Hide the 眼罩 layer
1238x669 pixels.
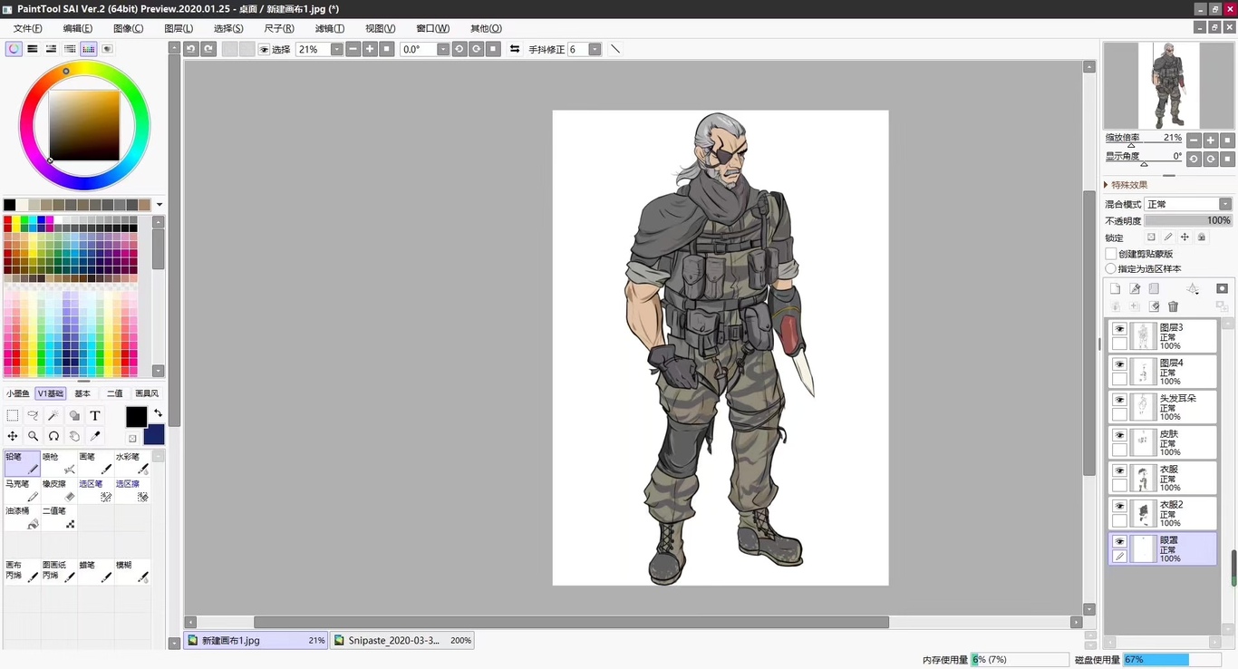[x=1119, y=541]
